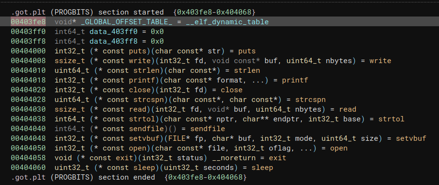
Task: Click address 00404030 of read entry
Action: (x=28, y=109)
